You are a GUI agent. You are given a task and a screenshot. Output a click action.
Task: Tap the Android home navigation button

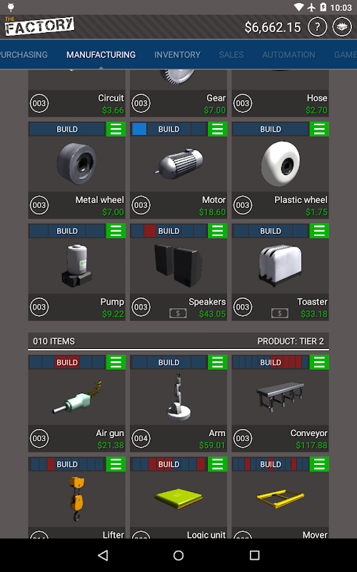pos(178,556)
